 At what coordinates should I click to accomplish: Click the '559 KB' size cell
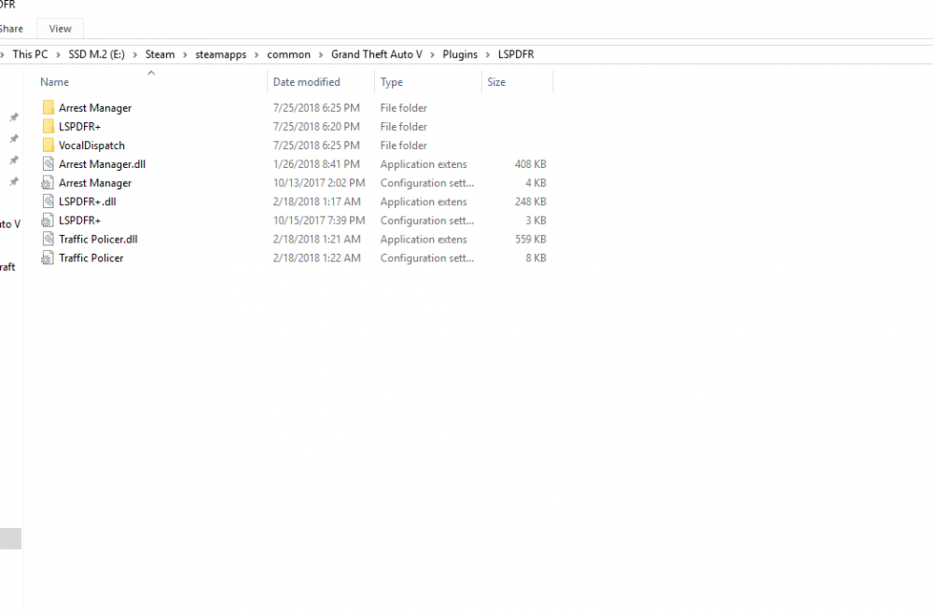[x=530, y=239]
